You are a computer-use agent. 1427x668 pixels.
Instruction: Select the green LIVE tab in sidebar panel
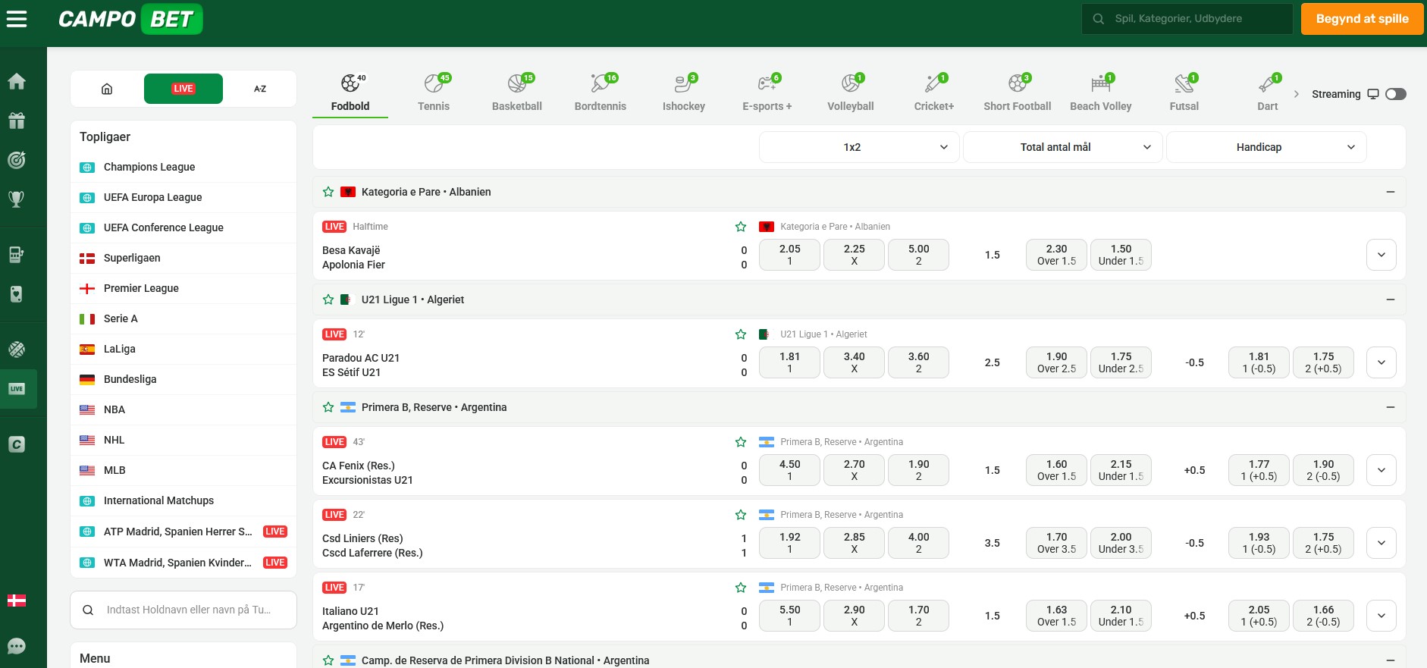pyautogui.click(x=183, y=89)
